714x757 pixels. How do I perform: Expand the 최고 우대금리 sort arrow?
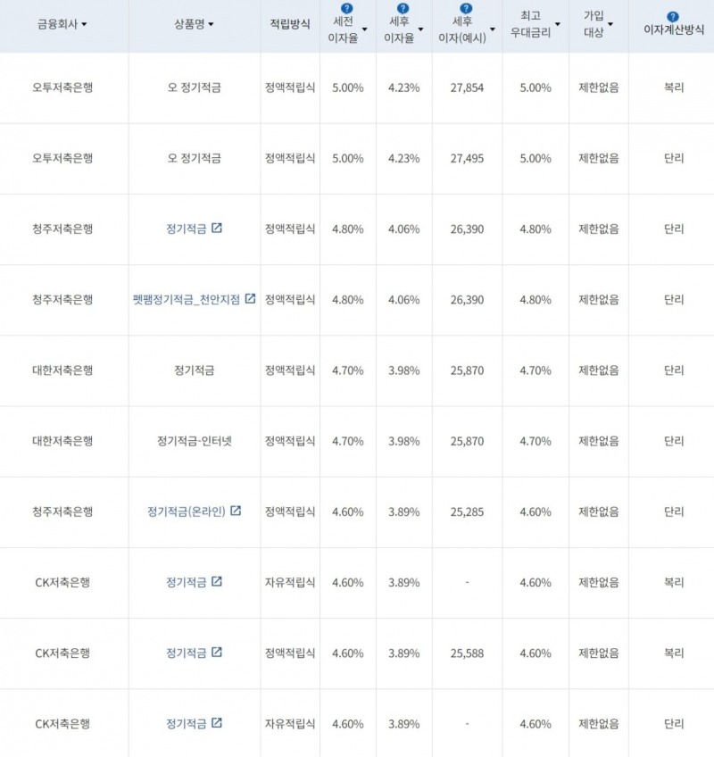coord(558,25)
